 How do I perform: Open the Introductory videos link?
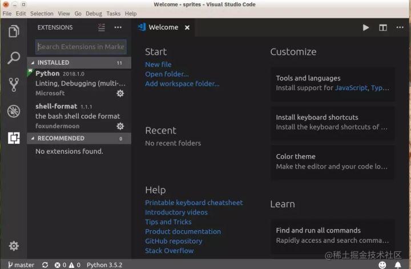tap(176, 212)
